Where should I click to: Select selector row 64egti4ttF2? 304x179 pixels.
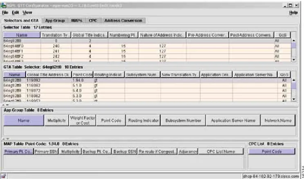pyautogui.click(x=147, y=57)
